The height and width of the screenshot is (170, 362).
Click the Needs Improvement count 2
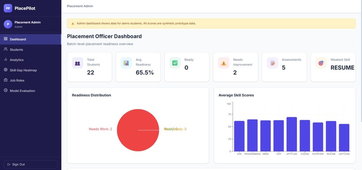[x=235, y=72]
